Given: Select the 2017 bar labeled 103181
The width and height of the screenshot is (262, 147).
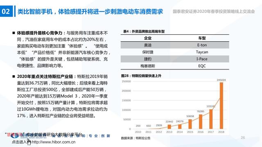Looking at the screenshot, I should pyautogui.click(x=211, y=119).
